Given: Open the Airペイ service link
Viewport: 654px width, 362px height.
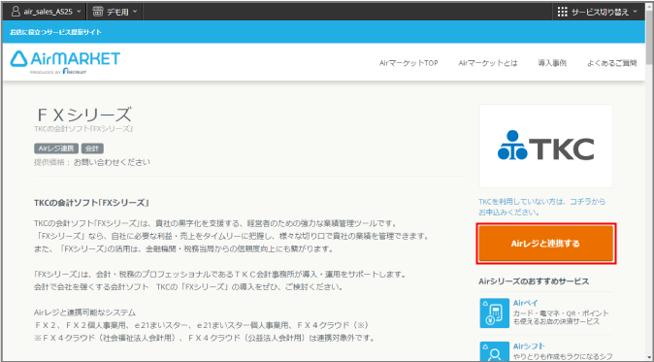Looking at the screenshot, I should [525, 303].
